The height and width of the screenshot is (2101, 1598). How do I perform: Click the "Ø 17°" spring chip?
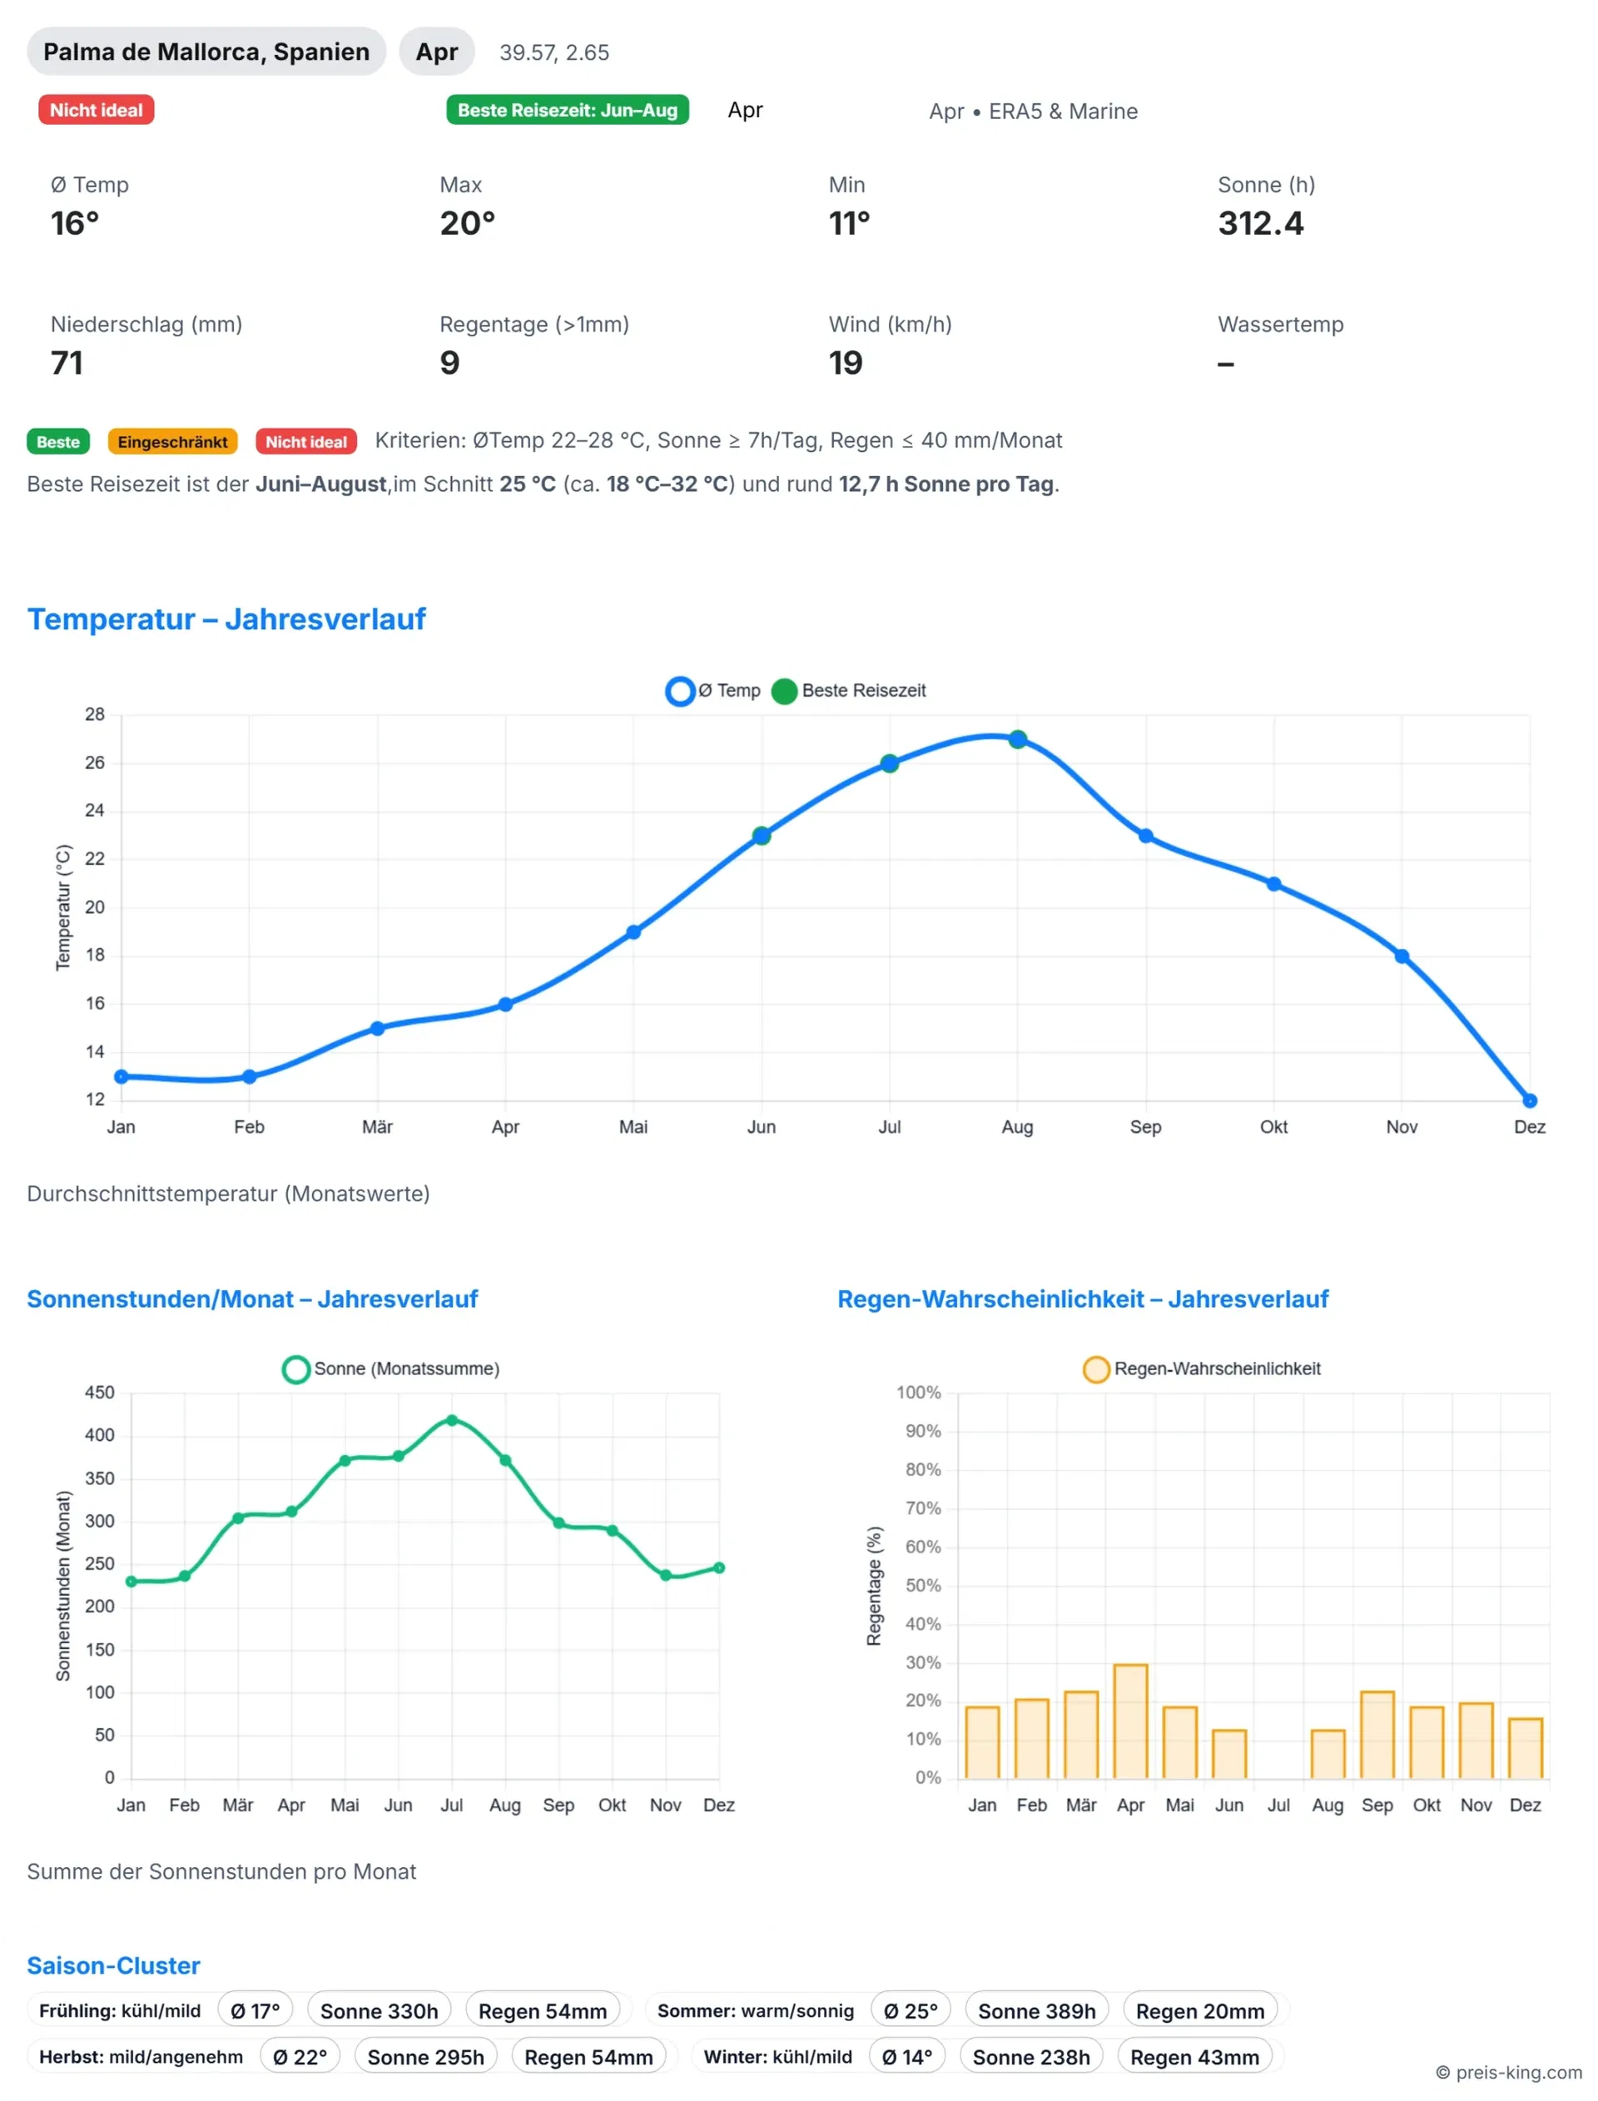click(255, 2010)
